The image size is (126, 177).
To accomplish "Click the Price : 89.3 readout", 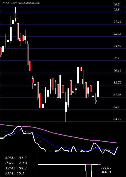I will (x=16, y=163).
